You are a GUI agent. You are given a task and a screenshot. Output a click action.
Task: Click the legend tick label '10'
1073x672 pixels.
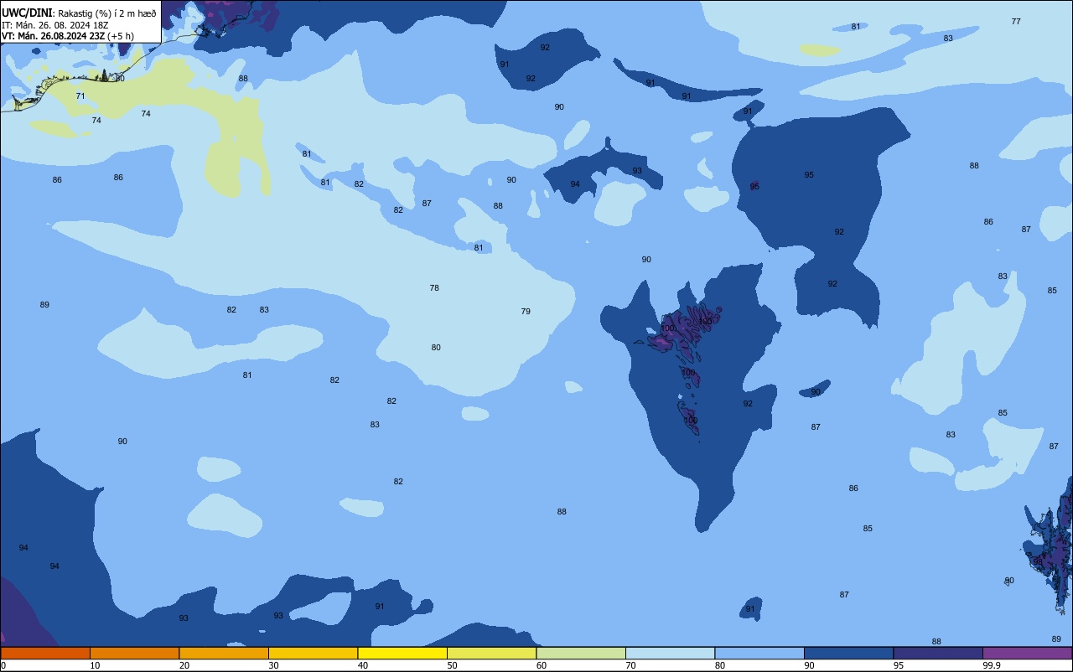tap(95, 665)
